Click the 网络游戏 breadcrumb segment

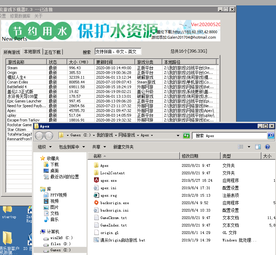tap(127, 135)
